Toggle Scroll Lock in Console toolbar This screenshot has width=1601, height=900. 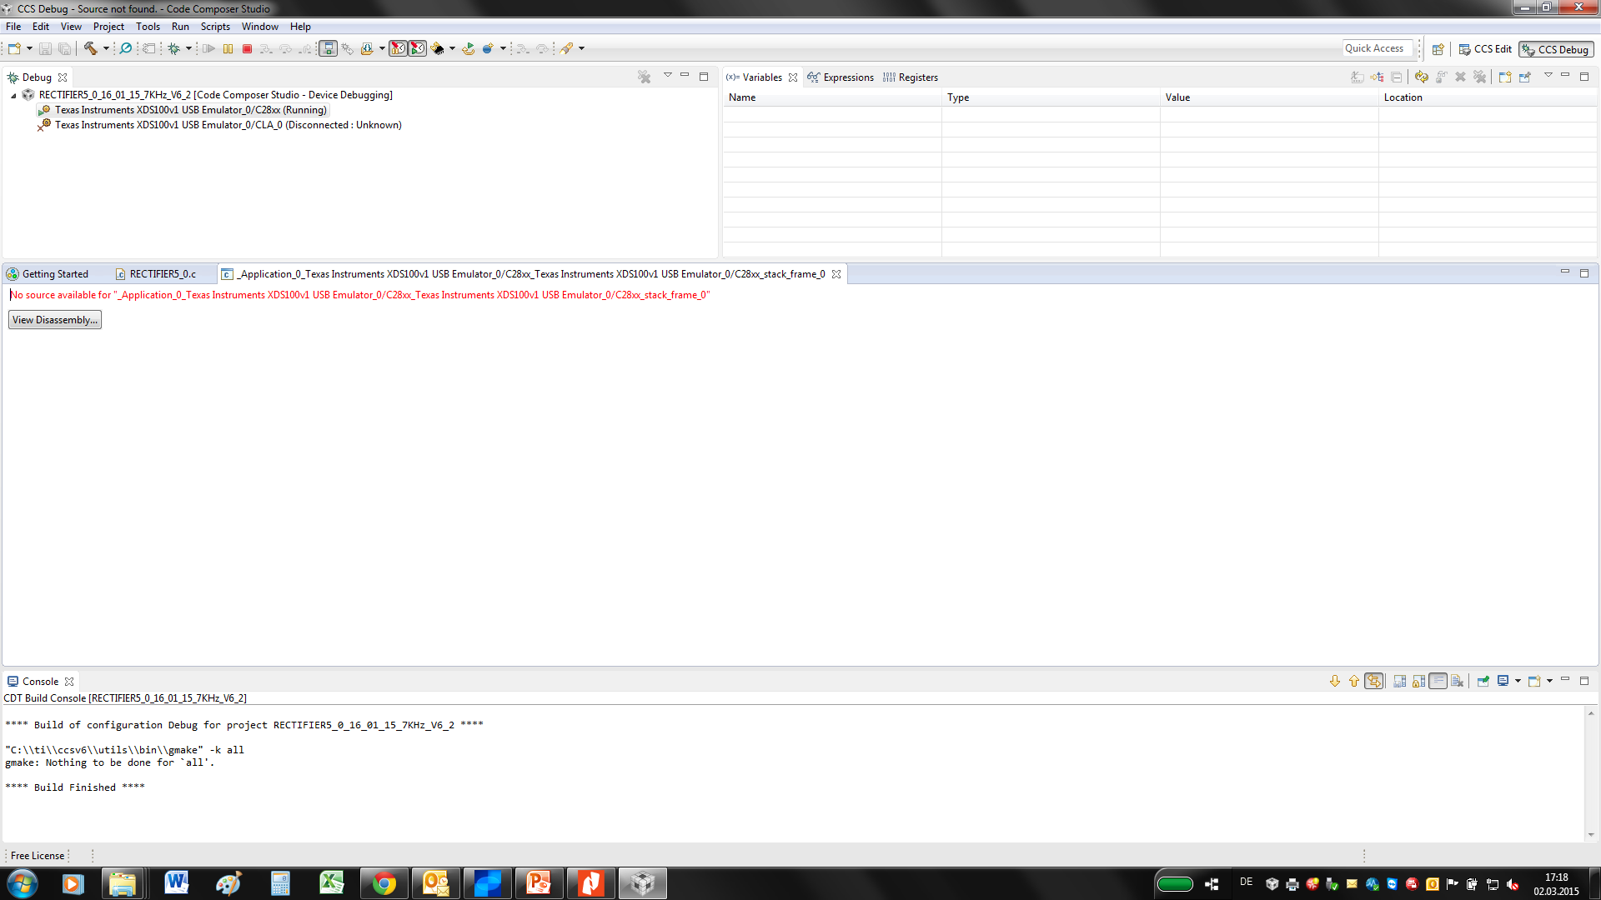click(x=1418, y=682)
